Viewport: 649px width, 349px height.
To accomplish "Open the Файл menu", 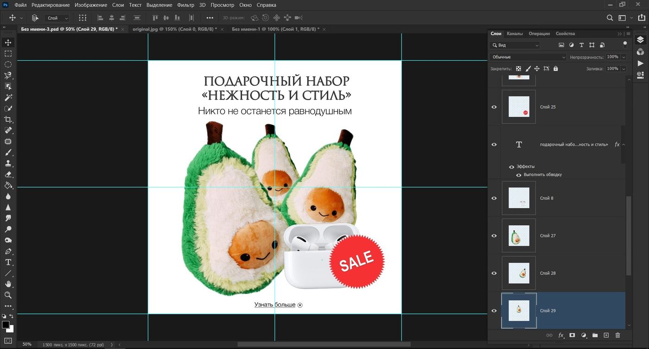I will [x=20, y=5].
